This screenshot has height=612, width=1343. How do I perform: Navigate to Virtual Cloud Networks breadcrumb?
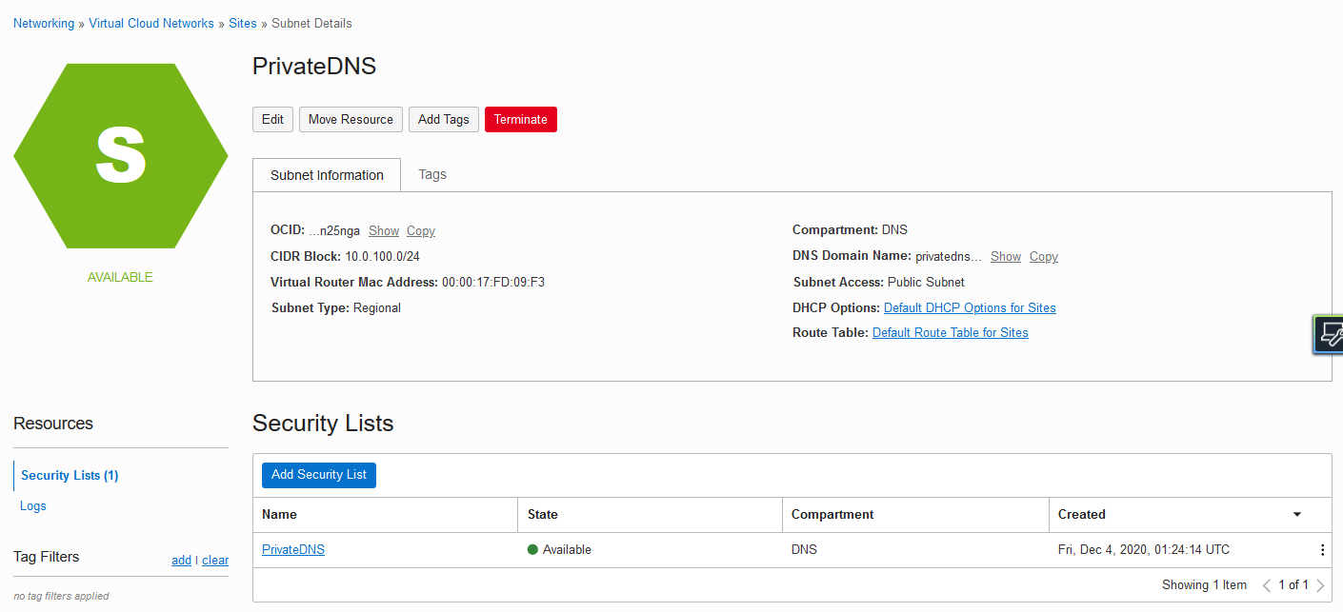point(151,23)
